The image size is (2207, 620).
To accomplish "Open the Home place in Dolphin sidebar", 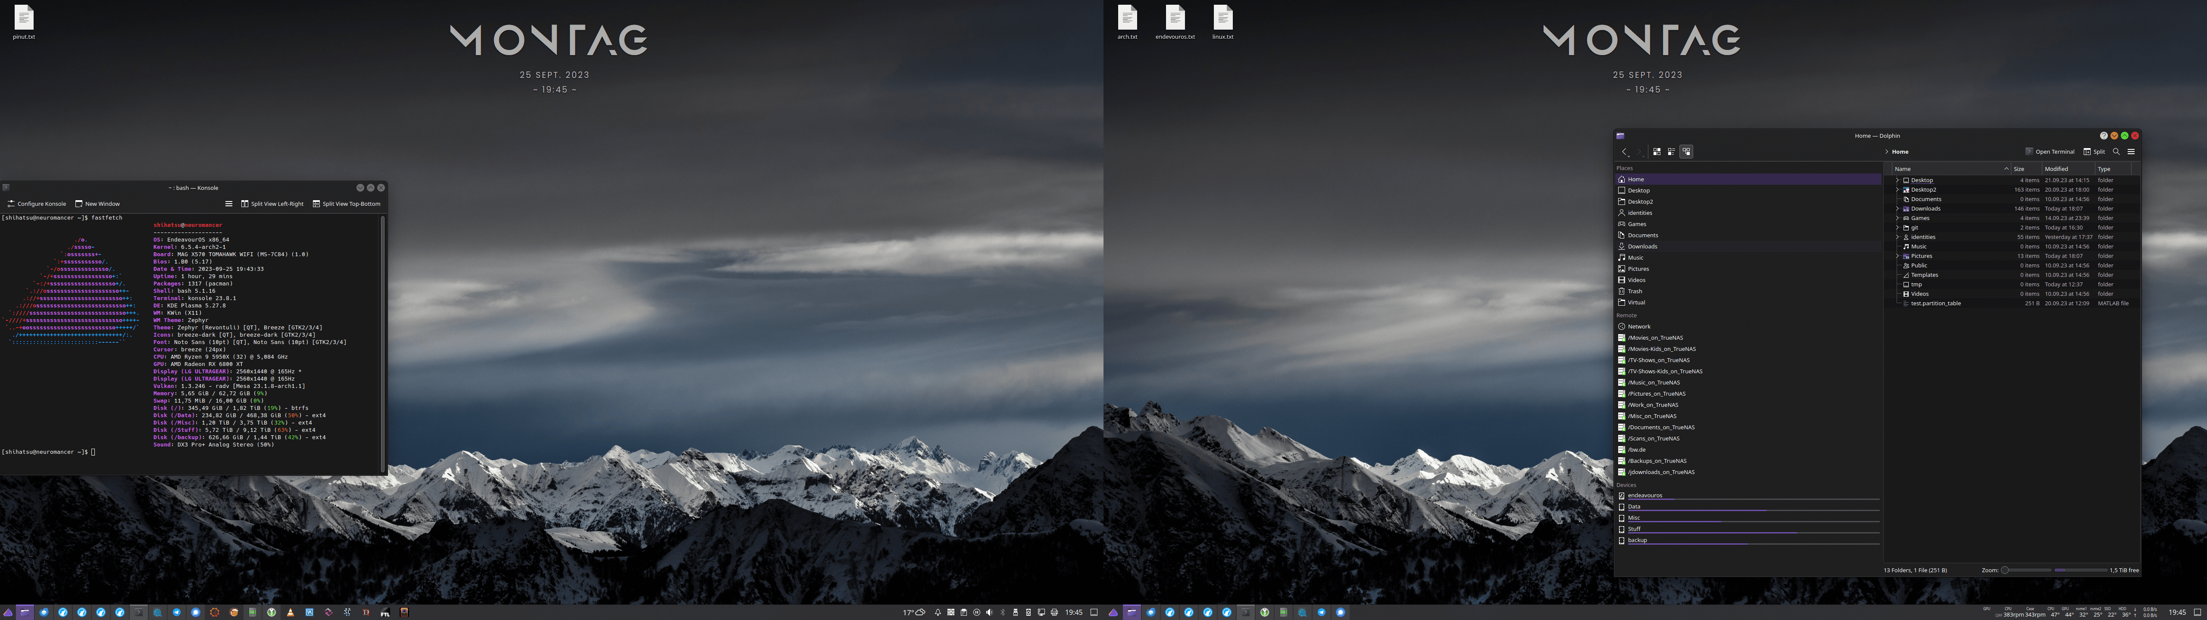I will click(1748, 179).
